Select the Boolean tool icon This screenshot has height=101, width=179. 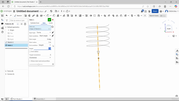pos(91,16)
